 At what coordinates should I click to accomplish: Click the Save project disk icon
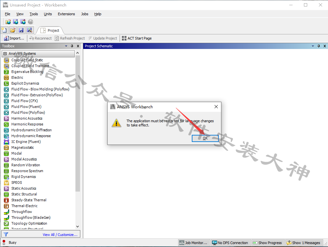click(21, 30)
